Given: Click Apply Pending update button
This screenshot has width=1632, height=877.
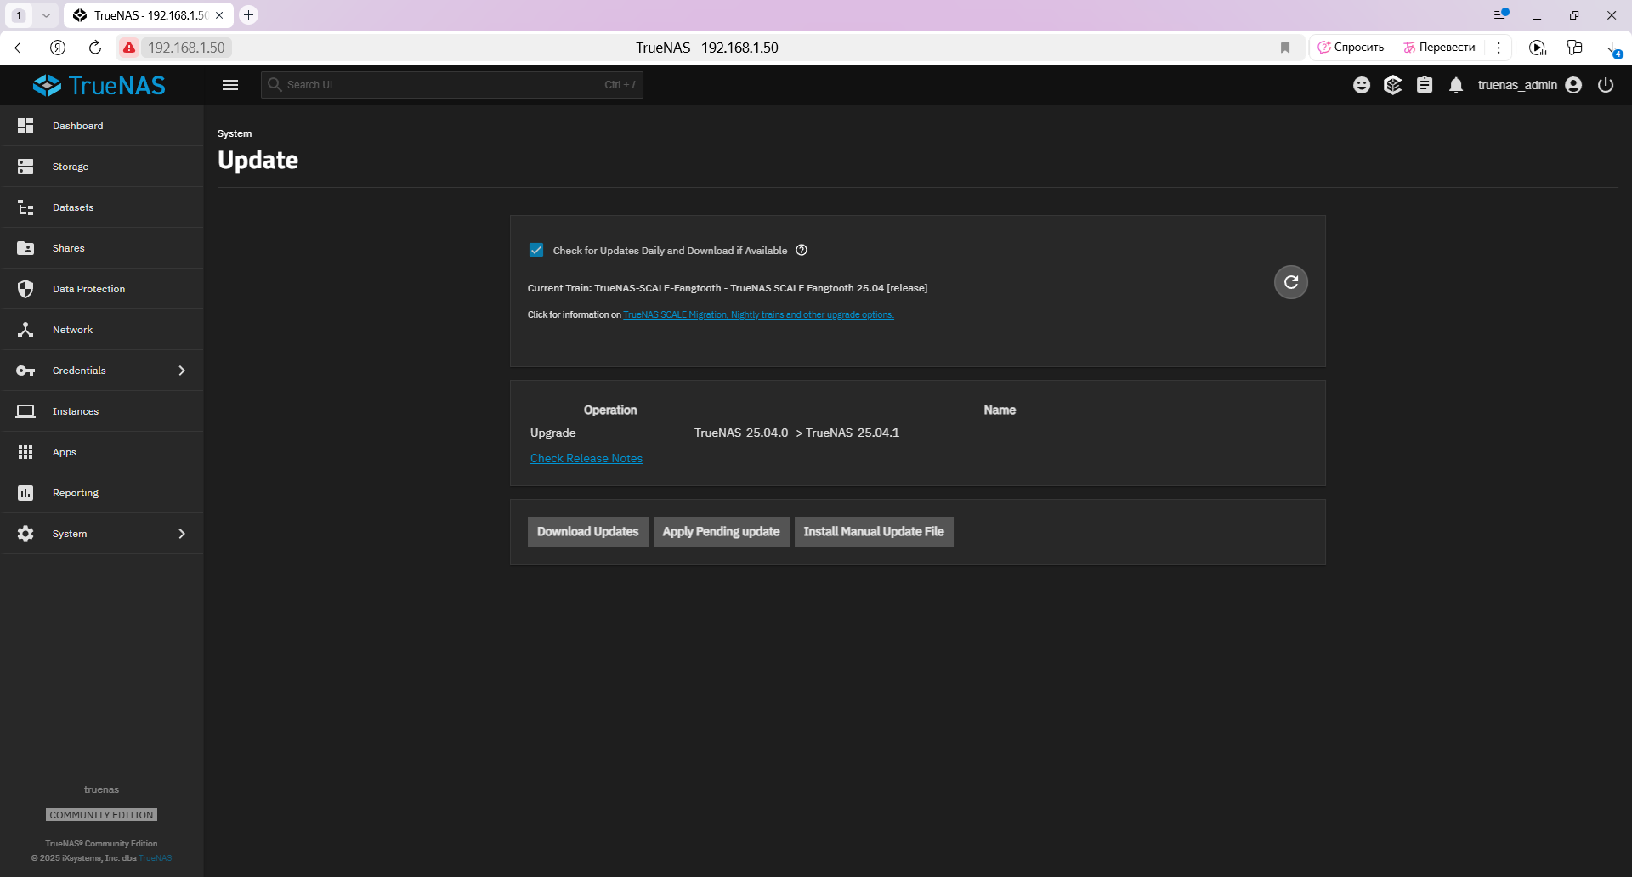Looking at the screenshot, I should 722,532.
